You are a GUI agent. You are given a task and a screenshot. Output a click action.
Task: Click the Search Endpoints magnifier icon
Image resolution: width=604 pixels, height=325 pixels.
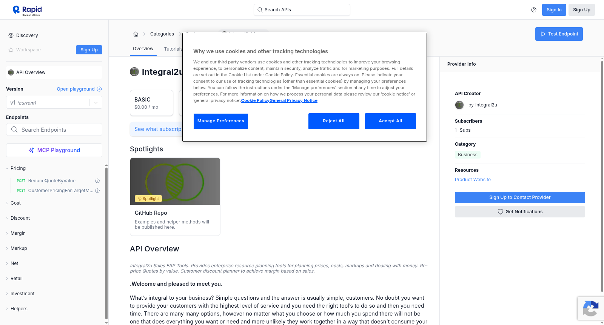pos(14,129)
